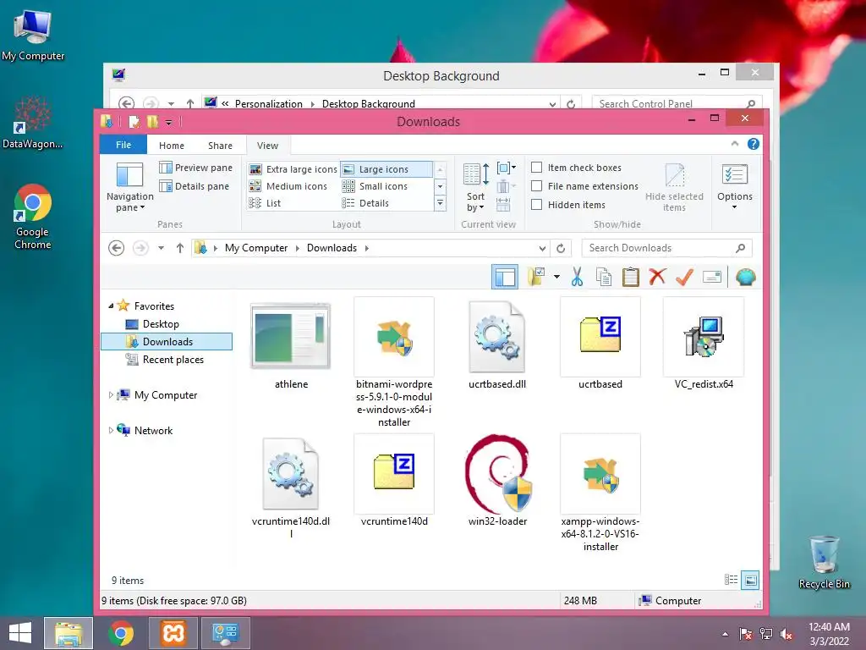Viewport: 866px width, 650px height.
Task: Click the Personalization breadcrumb in Desktop Background window
Action: [268, 103]
